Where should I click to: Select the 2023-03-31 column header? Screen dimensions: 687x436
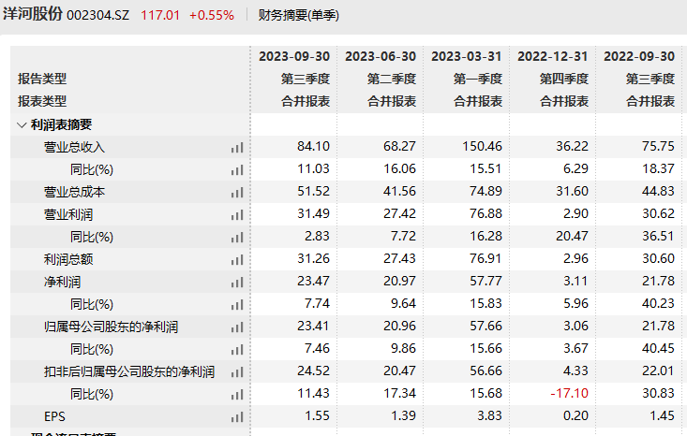click(x=466, y=56)
